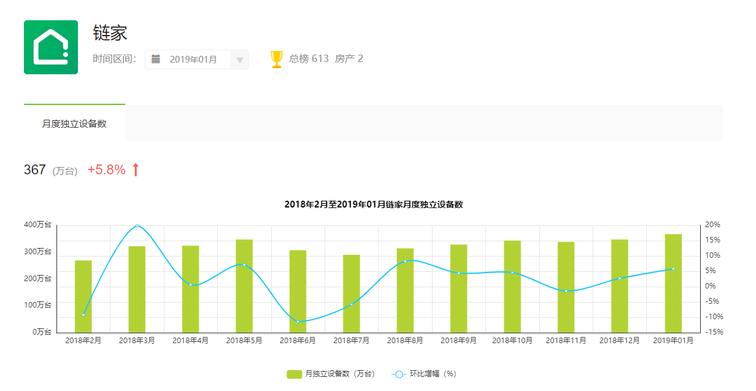Click the 2018年8月 bar

(405, 290)
